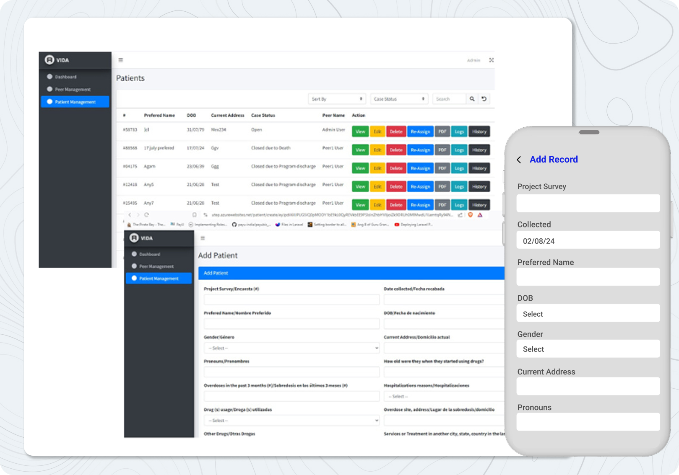
Task: Open the Sort By dropdown
Action: click(337, 99)
